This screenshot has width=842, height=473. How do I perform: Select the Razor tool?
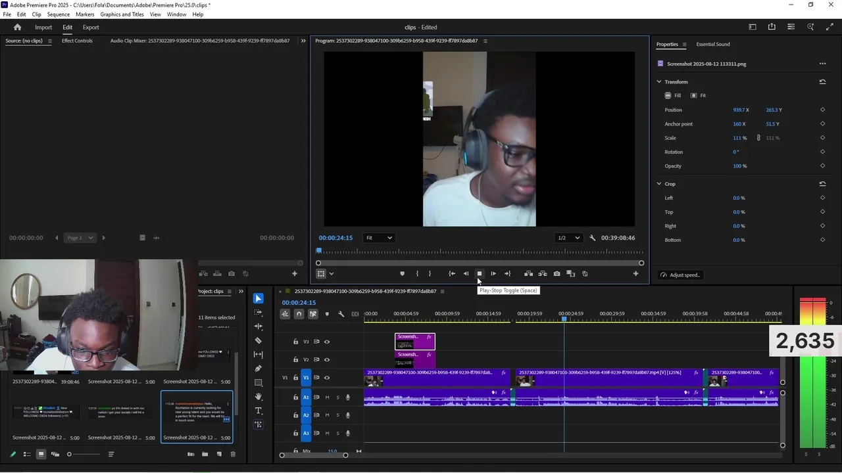point(258,340)
